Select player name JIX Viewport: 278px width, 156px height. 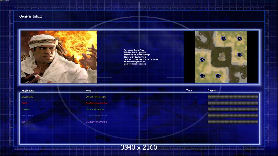23,122
